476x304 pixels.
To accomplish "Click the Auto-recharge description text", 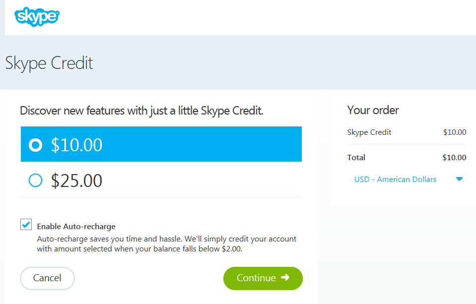I will pyautogui.click(x=166, y=244).
